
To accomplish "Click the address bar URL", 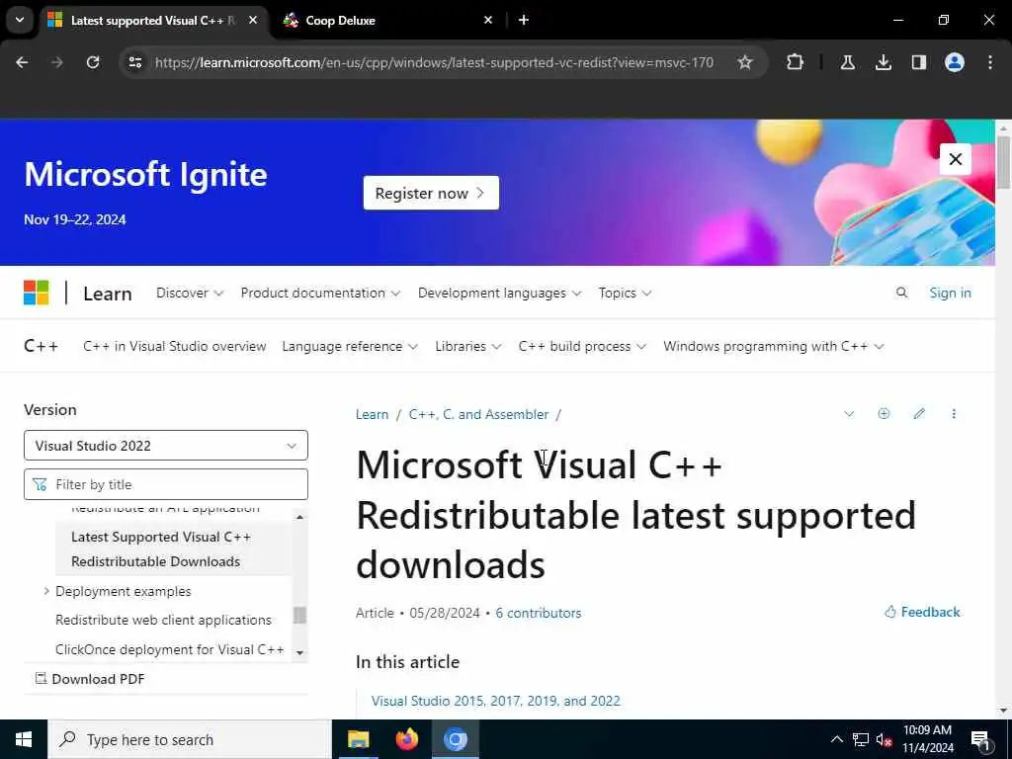I will (434, 62).
